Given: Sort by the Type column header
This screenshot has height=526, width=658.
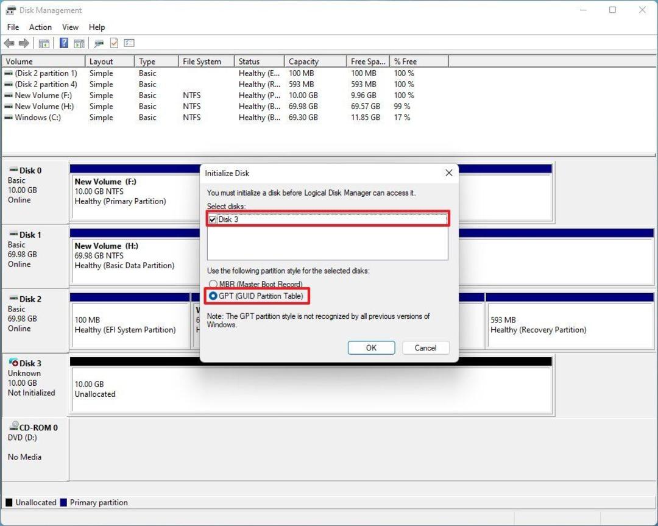Looking at the screenshot, I should coord(157,62).
